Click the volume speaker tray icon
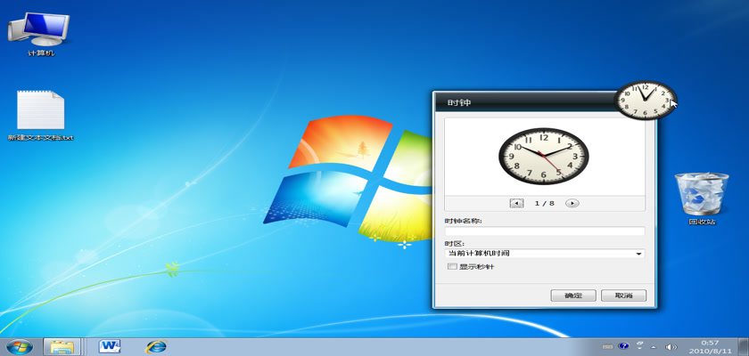Image resolution: width=749 pixels, height=356 pixels. tap(671, 346)
